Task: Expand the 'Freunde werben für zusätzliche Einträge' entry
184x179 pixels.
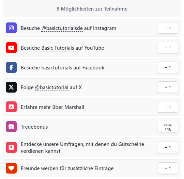Action: point(92,168)
